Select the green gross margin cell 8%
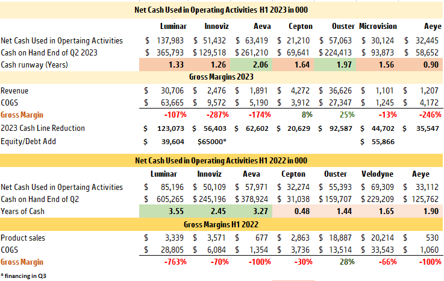 coord(307,115)
